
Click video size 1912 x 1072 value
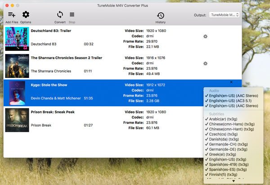156,85
